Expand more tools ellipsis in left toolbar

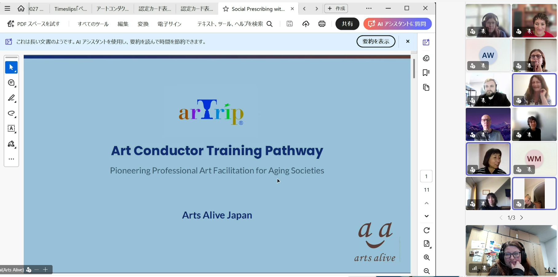point(11,159)
